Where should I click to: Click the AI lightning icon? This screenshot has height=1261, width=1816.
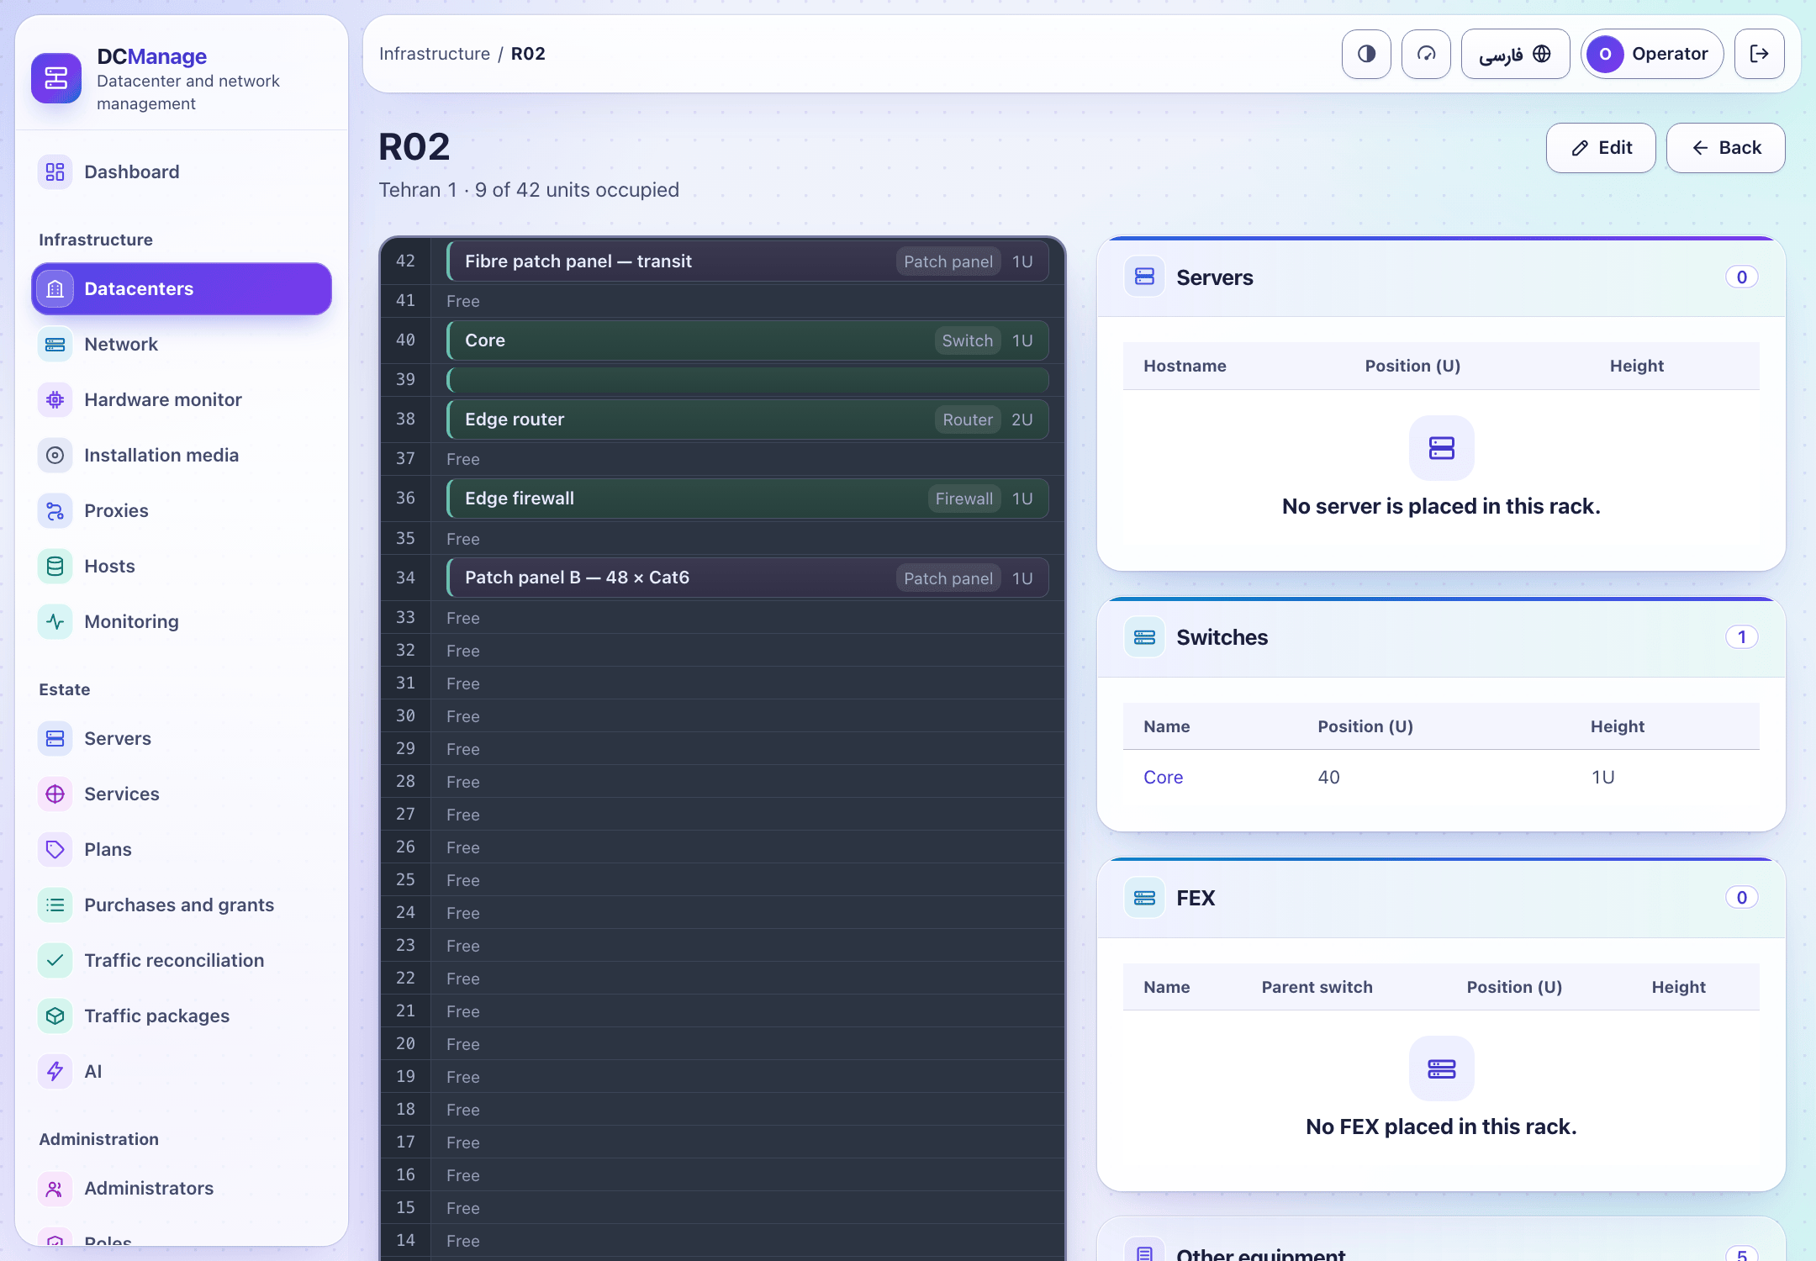tap(55, 1071)
